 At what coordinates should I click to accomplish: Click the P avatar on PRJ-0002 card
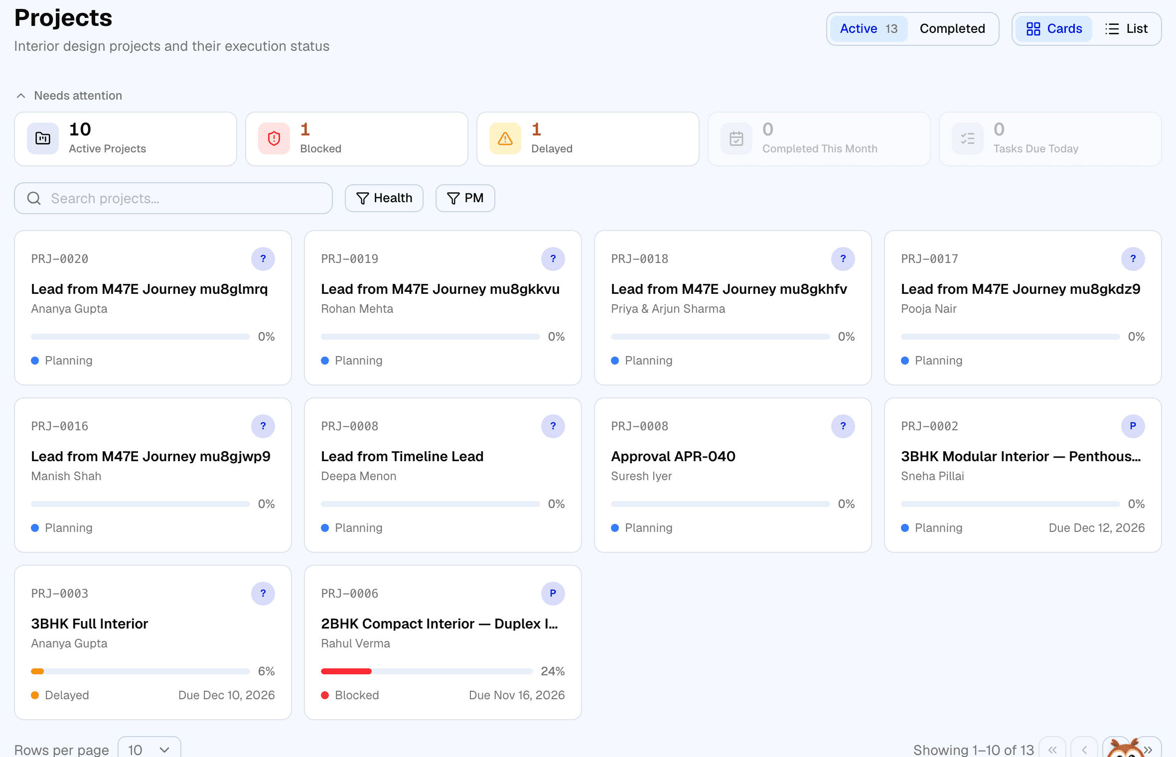(1133, 426)
